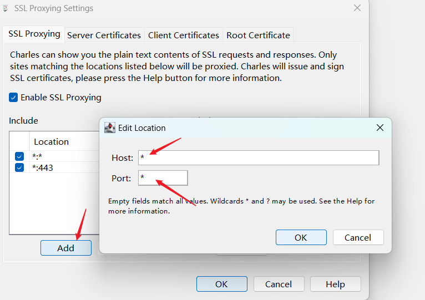This screenshot has width=425, height=300.
Task: Uncheck the *:443 location entry
Action: (19, 167)
